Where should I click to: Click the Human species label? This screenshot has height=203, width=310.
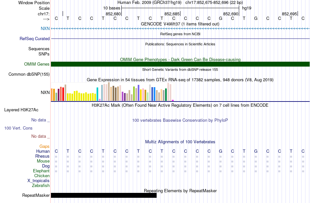tap(43, 151)
